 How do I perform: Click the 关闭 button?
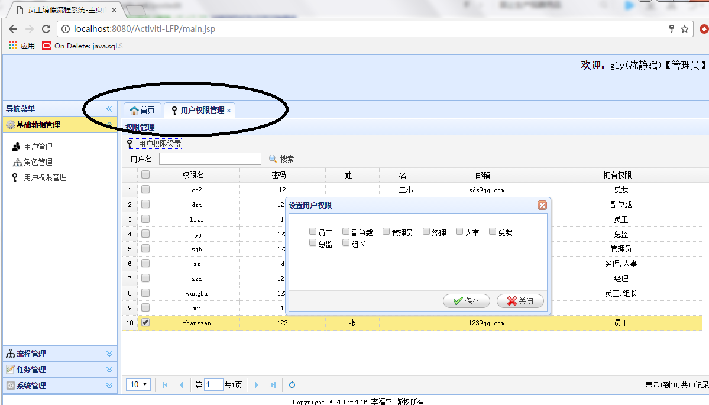pyautogui.click(x=520, y=301)
